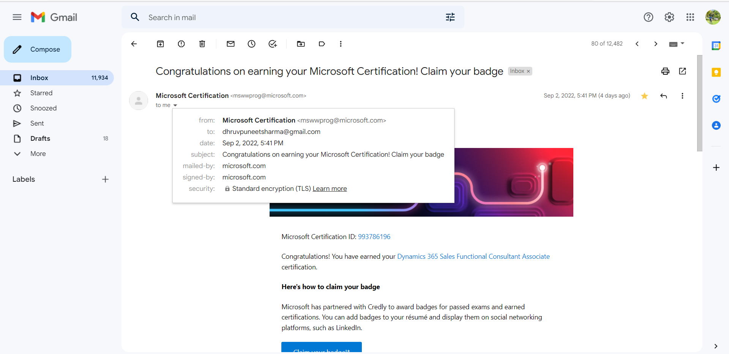Viewport: 729px width, 354px height.
Task: Open the Snoozed folder
Action: point(57,108)
